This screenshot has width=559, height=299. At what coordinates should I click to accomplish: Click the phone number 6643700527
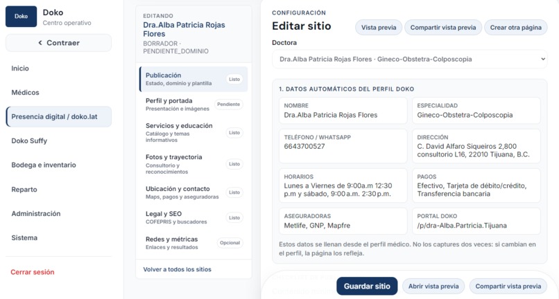304,146
